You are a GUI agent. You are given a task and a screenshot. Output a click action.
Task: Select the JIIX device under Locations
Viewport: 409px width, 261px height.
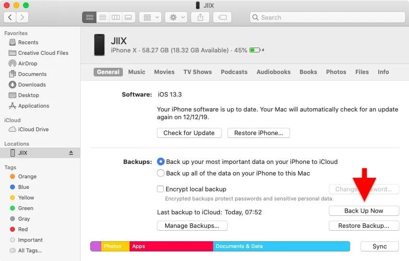click(40, 153)
